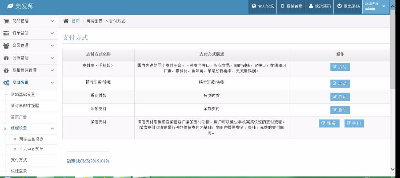Click the gift icon beside 促销管理
The height and width of the screenshot is (178, 400).
tap(6, 58)
